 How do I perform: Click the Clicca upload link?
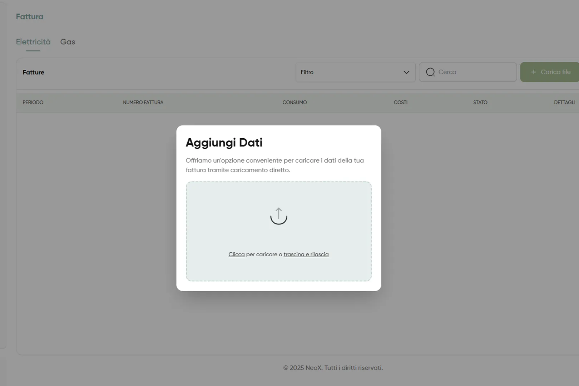(237, 254)
